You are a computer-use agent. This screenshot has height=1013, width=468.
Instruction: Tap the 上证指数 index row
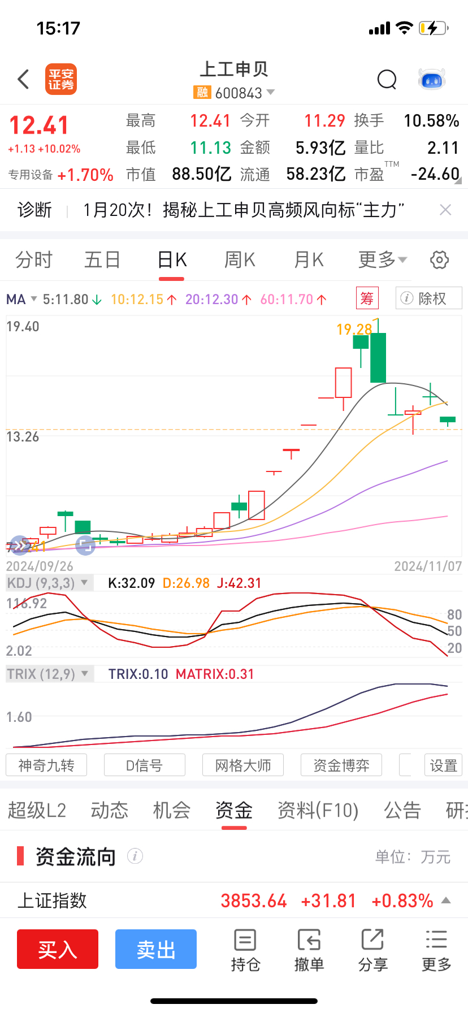(x=234, y=900)
